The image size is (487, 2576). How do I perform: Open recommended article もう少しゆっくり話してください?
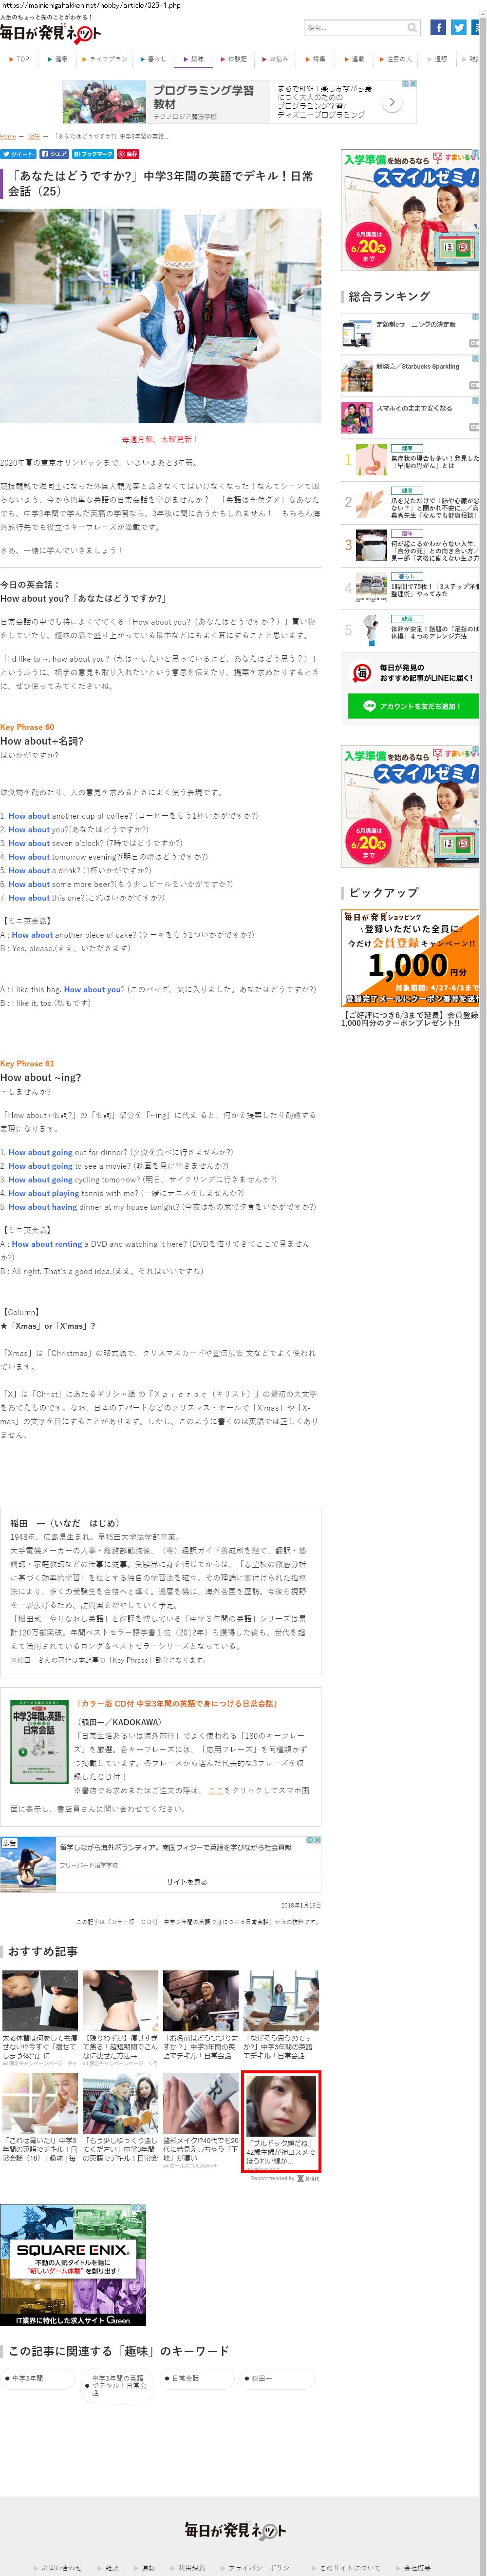pyautogui.click(x=120, y=2117)
